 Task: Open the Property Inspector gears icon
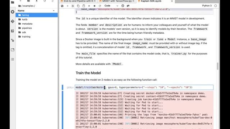(x=13, y=40)
